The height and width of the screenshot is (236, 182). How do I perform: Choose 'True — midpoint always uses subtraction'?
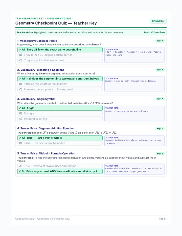(x=60, y=166)
